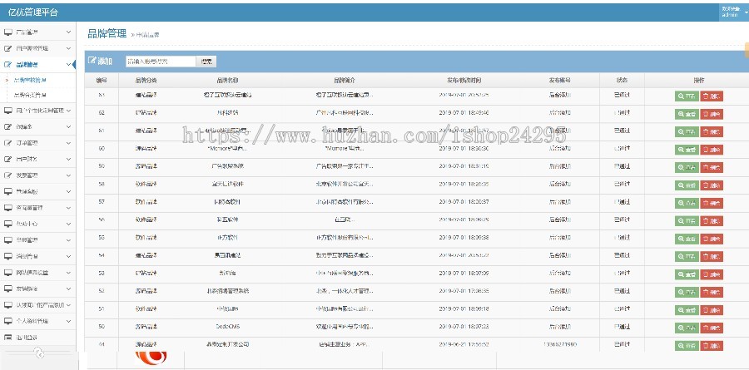Expand the 个人资料管理 chevron

tap(69, 321)
